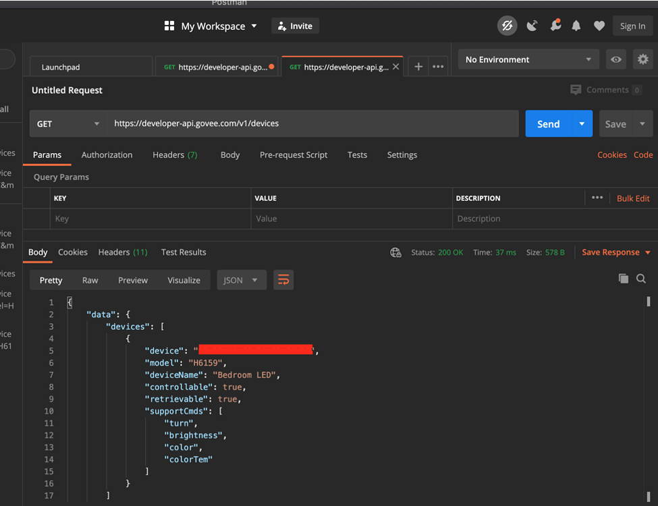The height and width of the screenshot is (506, 658).
Task: Check notifications via the bell icon
Action: pos(576,26)
